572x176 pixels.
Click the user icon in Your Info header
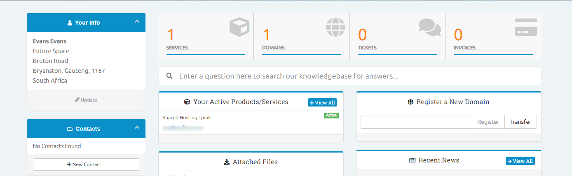click(x=70, y=23)
